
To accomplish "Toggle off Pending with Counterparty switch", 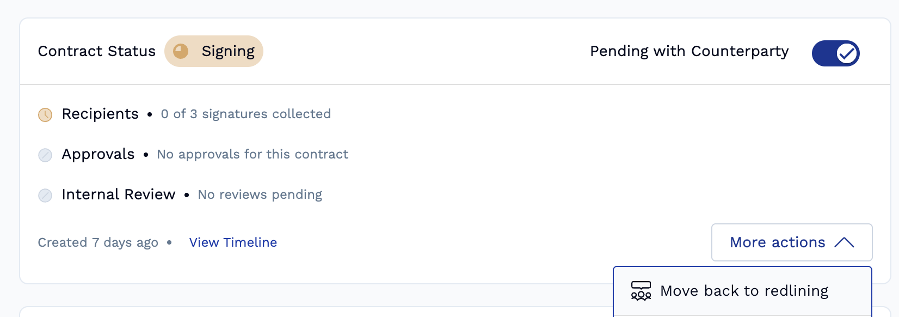I will [835, 53].
